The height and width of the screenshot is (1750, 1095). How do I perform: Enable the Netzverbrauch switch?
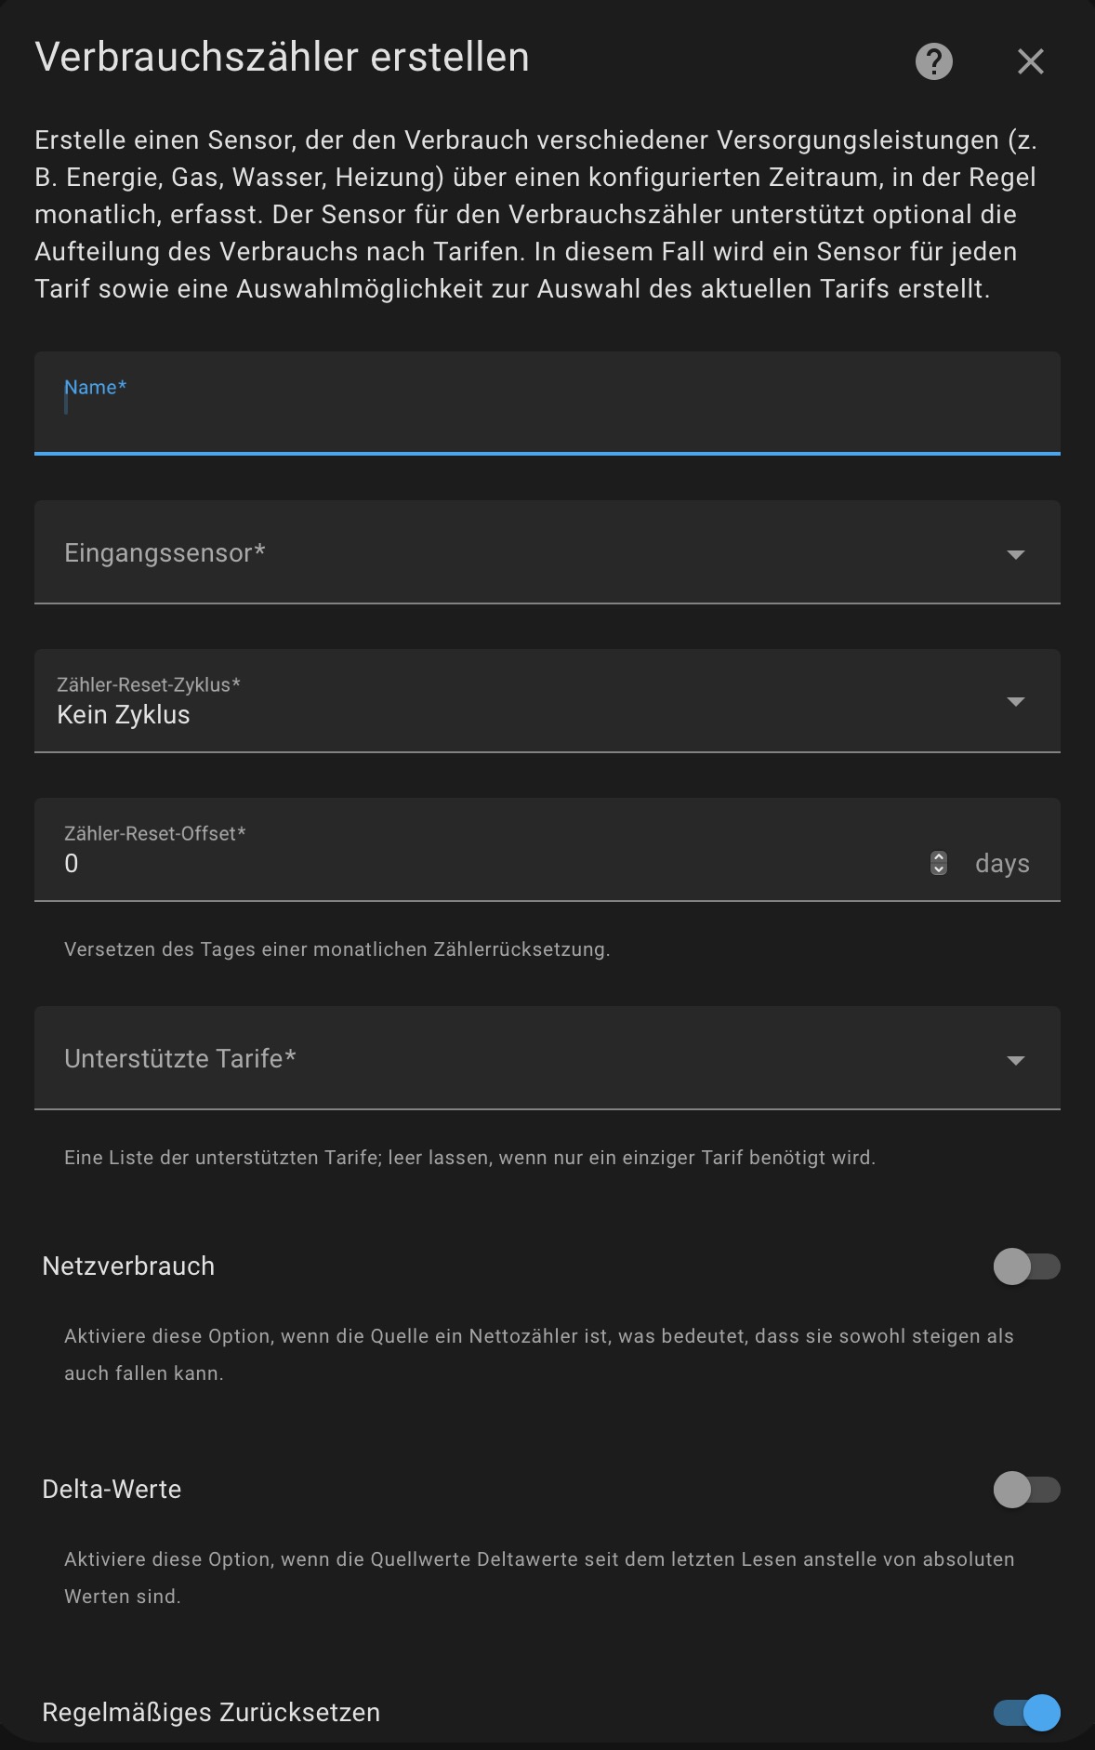click(x=1026, y=1266)
